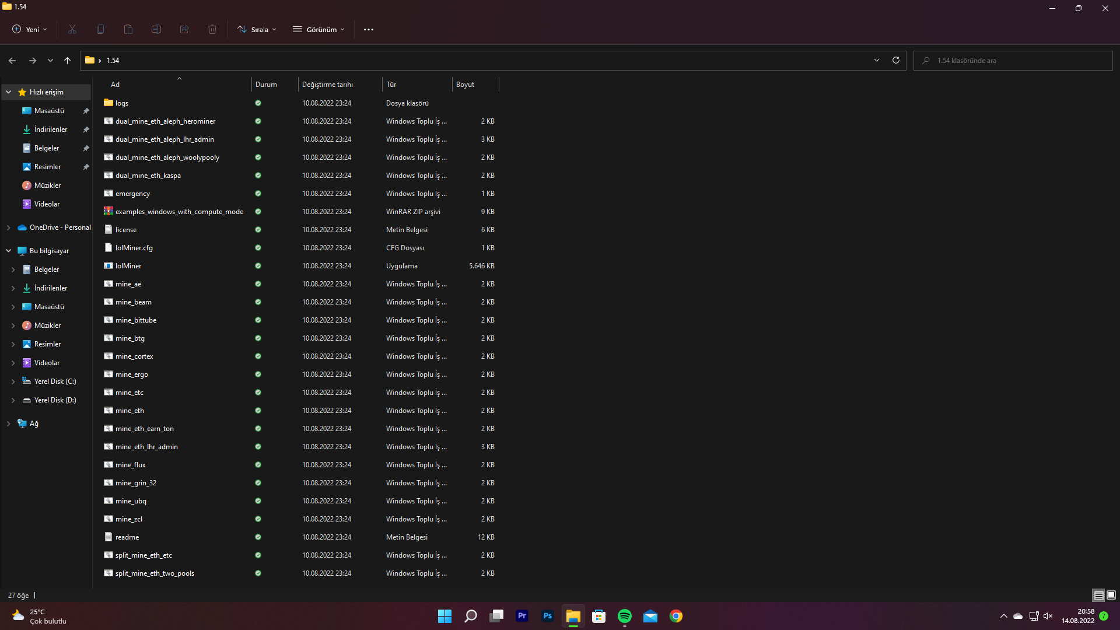Open Müzikler under Hızlı erişim
Image resolution: width=1120 pixels, height=630 pixels.
47,185
